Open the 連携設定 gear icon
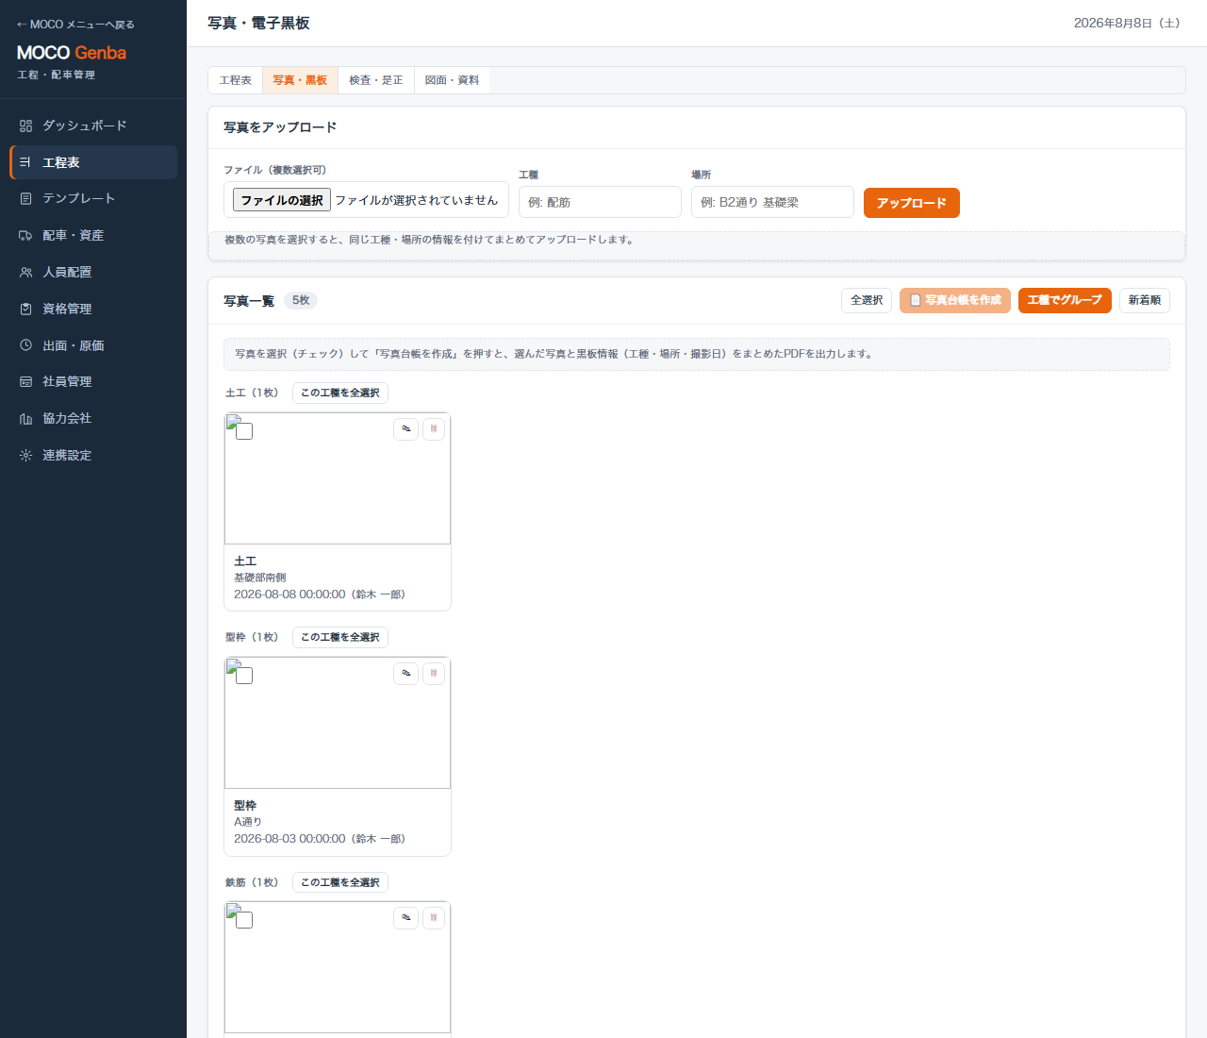 [x=25, y=455]
